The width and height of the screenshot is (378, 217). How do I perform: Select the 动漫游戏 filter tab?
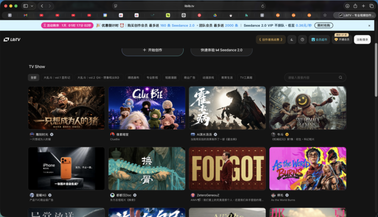point(208,78)
